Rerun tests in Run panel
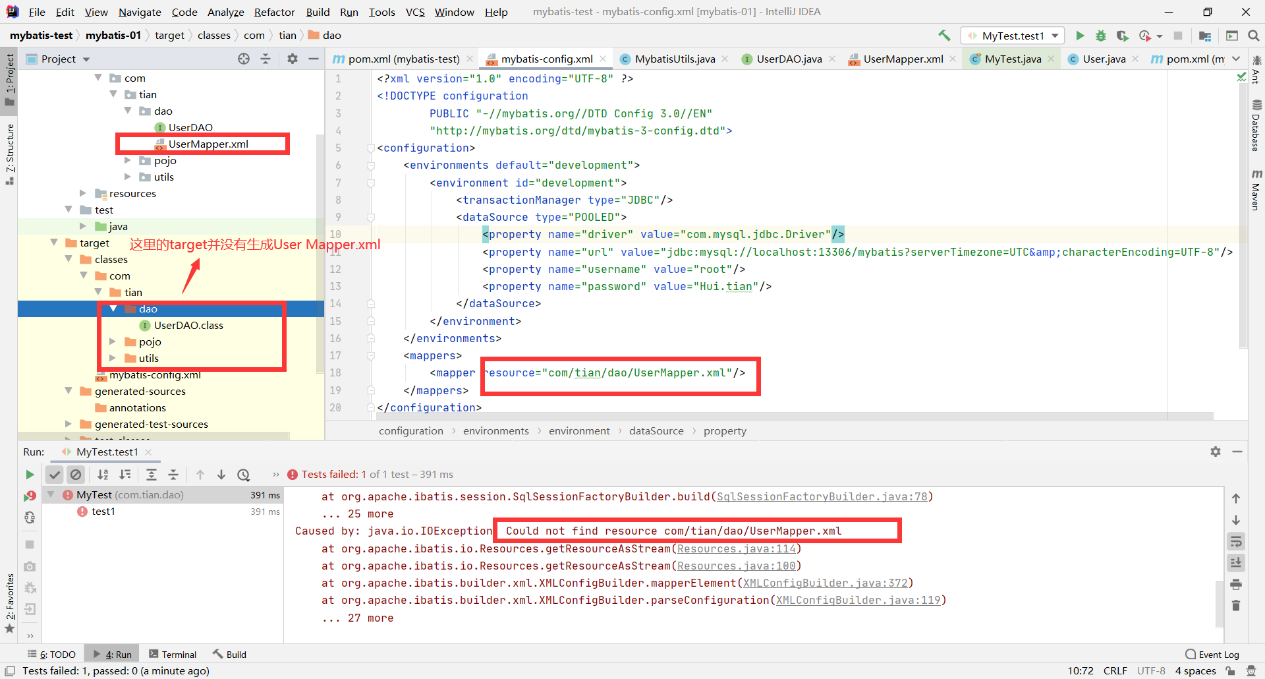The height and width of the screenshot is (679, 1265). click(x=30, y=475)
